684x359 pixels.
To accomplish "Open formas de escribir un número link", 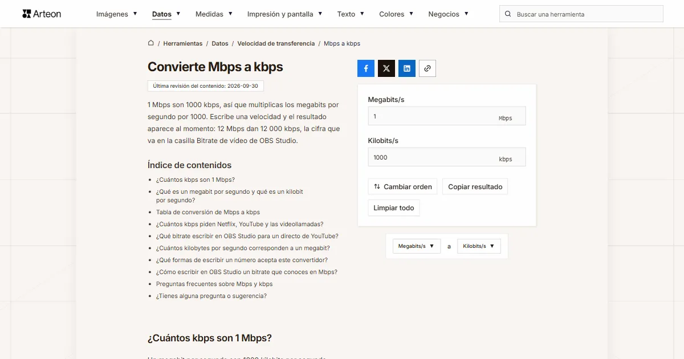I will coord(242,260).
